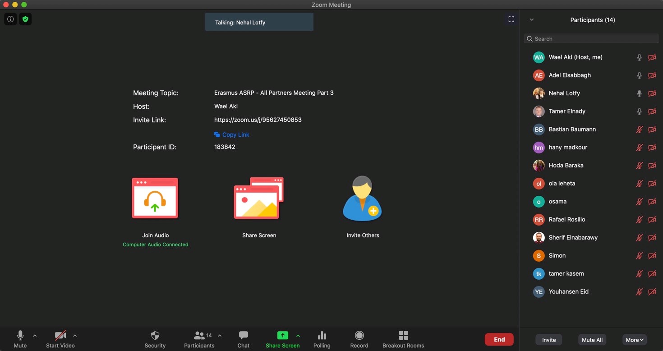Mute my microphone from the toolbar
This screenshot has height=351, width=663.
[x=20, y=339]
